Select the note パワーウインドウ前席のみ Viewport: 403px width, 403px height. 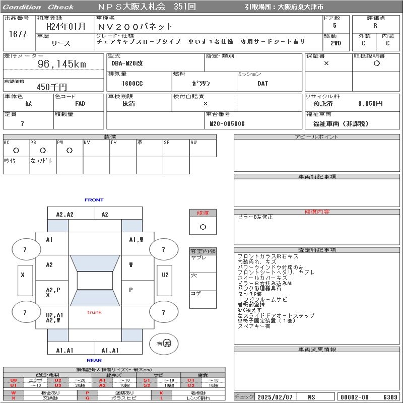pos(271,267)
